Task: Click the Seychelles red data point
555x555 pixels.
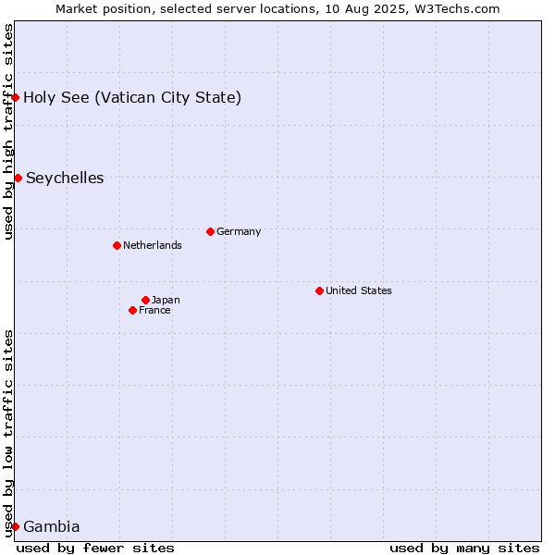Action: pyautogui.click(x=18, y=178)
